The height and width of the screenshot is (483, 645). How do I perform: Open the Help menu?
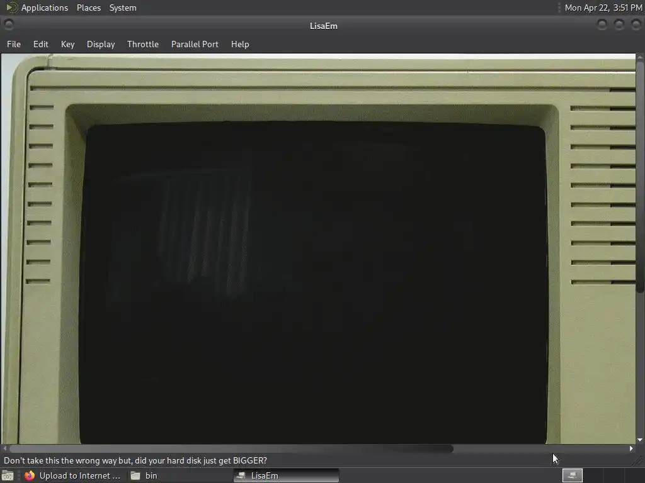pos(240,44)
